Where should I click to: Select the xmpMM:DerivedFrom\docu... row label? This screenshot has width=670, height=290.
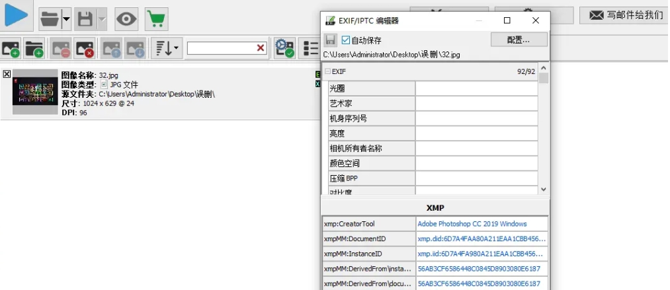(x=369, y=283)
